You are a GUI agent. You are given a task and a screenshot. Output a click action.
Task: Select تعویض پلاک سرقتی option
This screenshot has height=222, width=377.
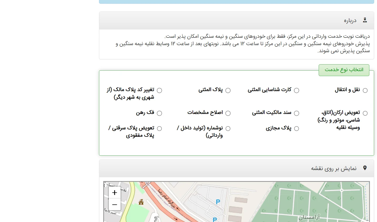(x=160, y=128)
